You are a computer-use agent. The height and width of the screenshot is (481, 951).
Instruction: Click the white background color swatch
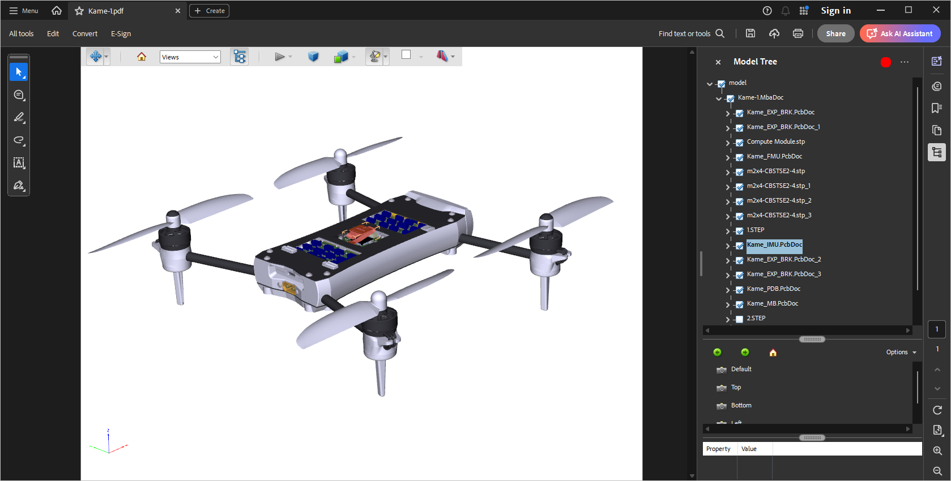[406, 55]
